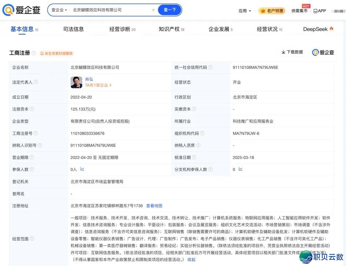Click the 爱企查 logo at top left
The image size is (346, 266).
click(x=21, y=10)
